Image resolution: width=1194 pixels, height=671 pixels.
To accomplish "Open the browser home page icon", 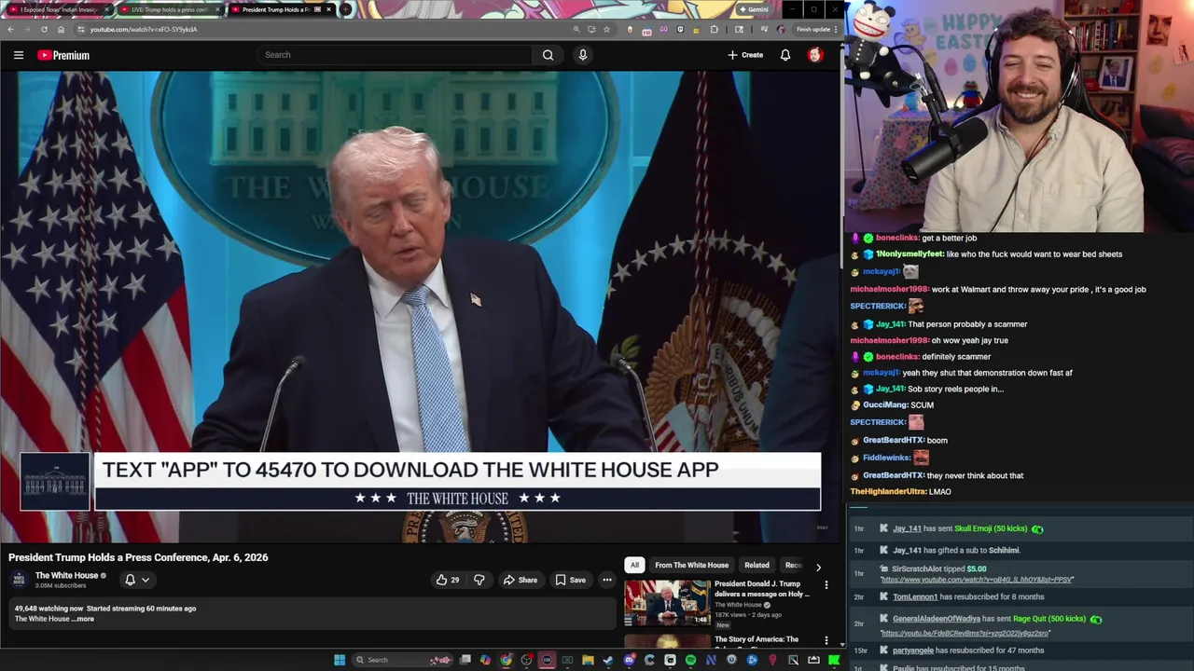I will [62, 29].
